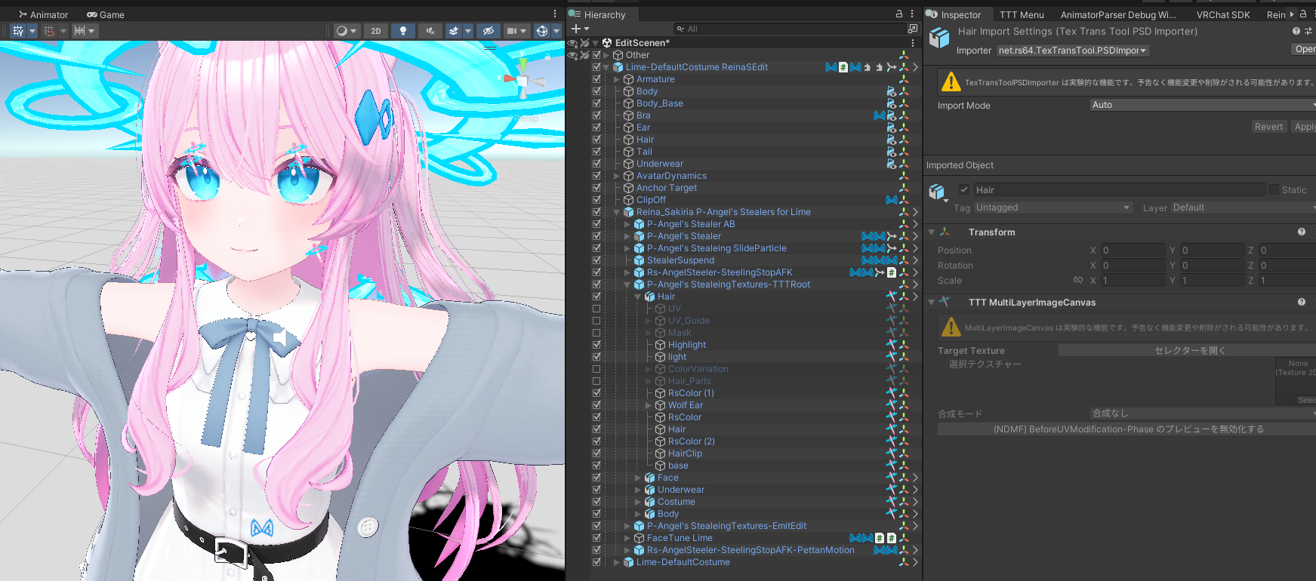Toggle hidden objects visibility eye icon
The width and height of the screenshot is (1316, 581).
point(488,31)
